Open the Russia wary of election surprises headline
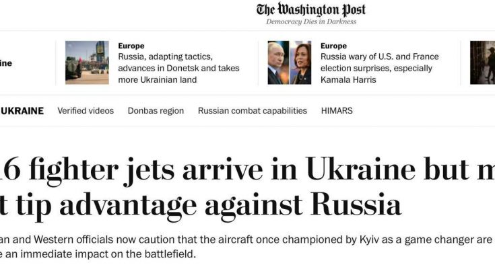 pyautogui.click(x=379, y=68)
